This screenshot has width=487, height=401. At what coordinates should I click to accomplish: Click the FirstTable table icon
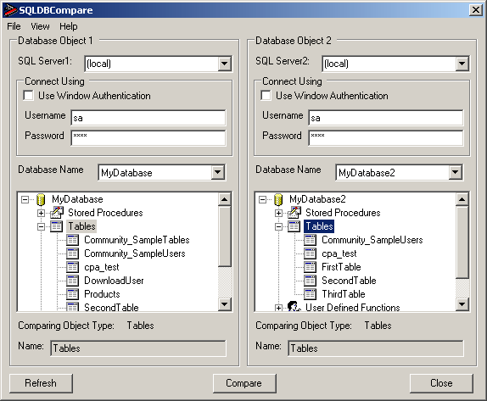click(310, 267)
